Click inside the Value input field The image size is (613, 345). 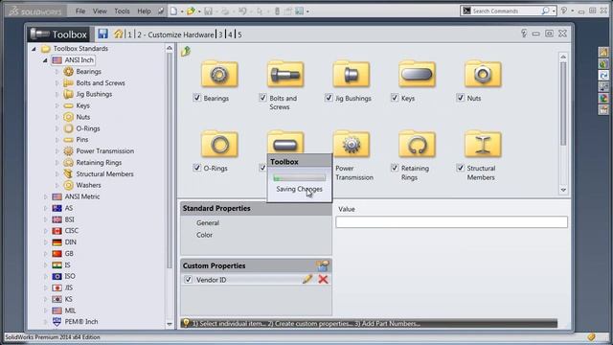tap(451, 222)
